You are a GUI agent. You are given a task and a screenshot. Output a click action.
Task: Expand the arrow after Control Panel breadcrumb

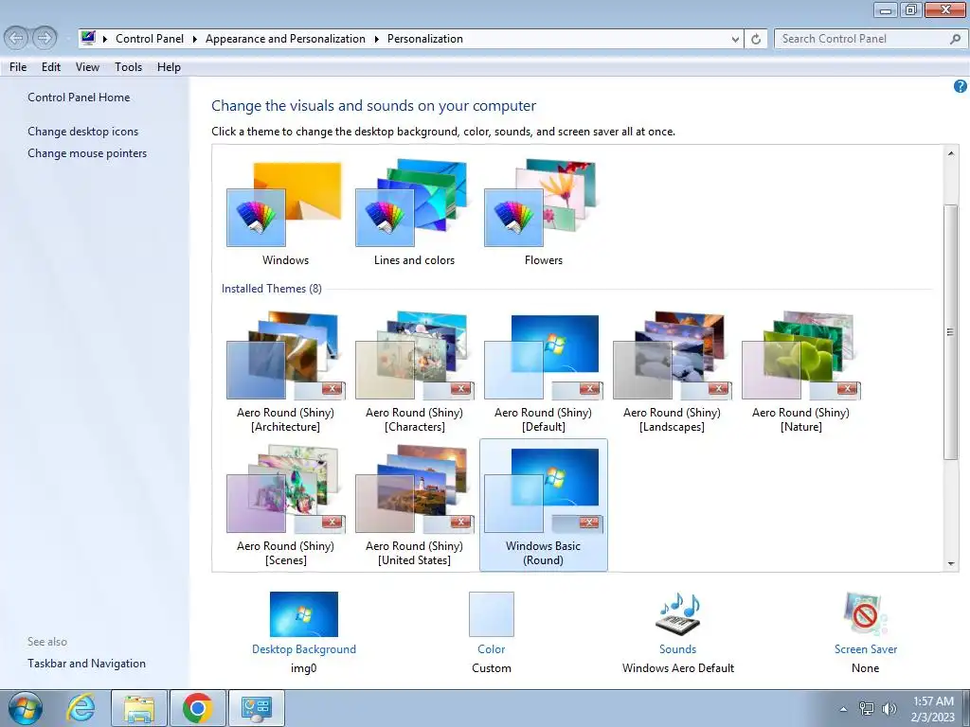point(194,39)
